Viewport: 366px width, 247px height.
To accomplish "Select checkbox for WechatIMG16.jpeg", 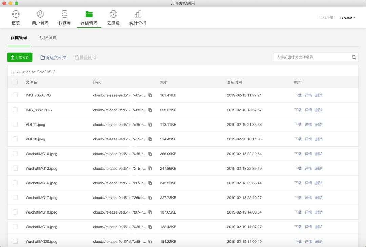I will pyautogui.click(x=15, y=183).
